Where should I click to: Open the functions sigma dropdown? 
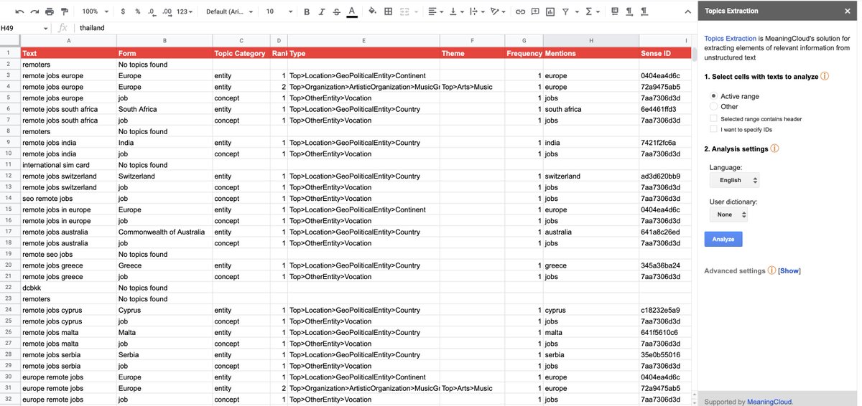click(x=591, y=11)
